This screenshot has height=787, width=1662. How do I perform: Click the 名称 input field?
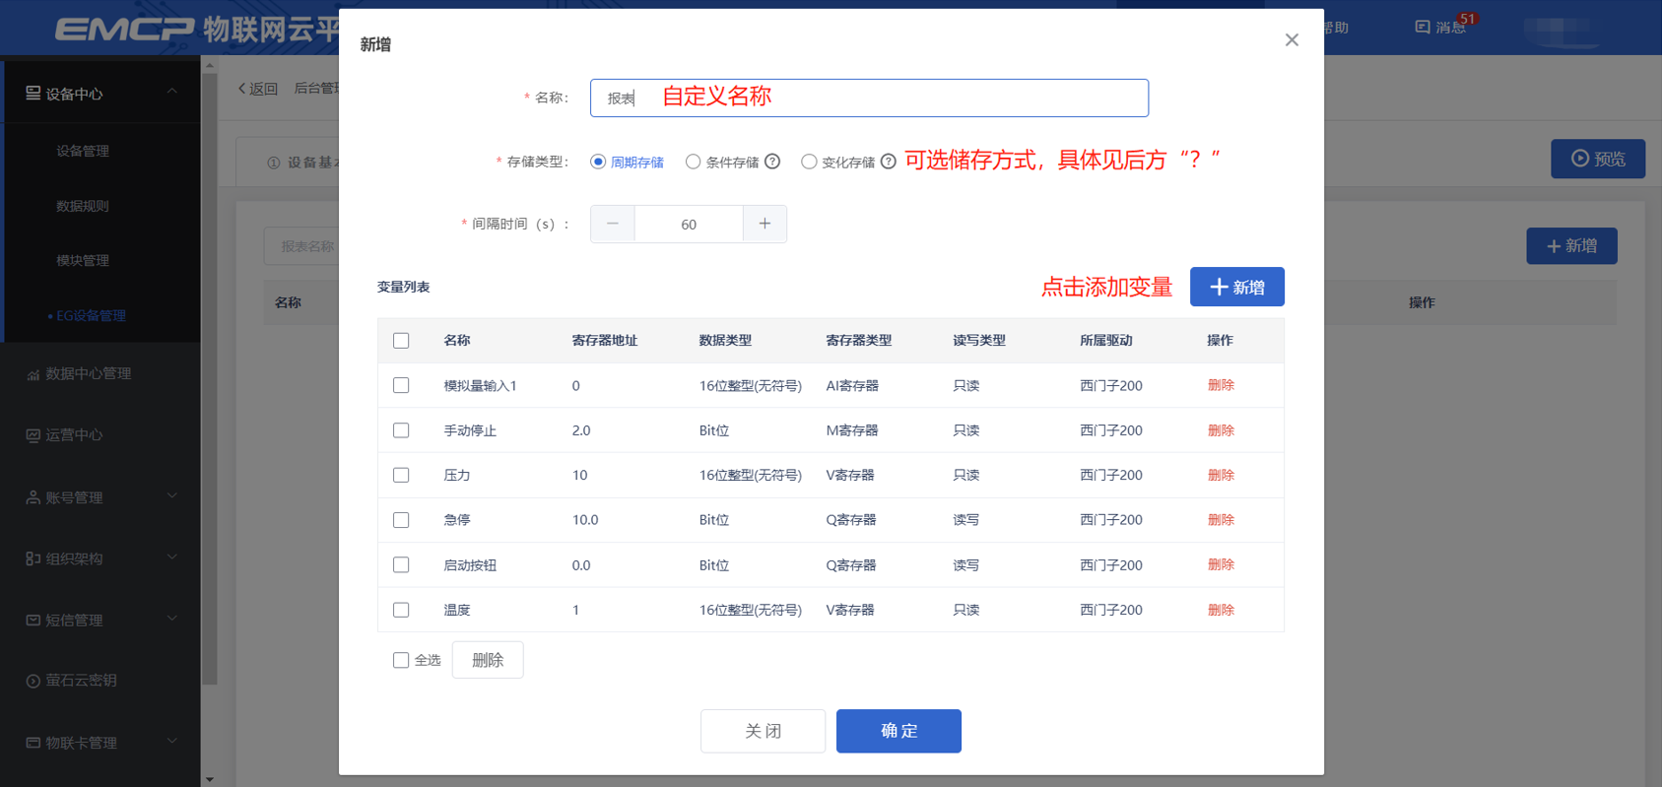coord(869,98)
